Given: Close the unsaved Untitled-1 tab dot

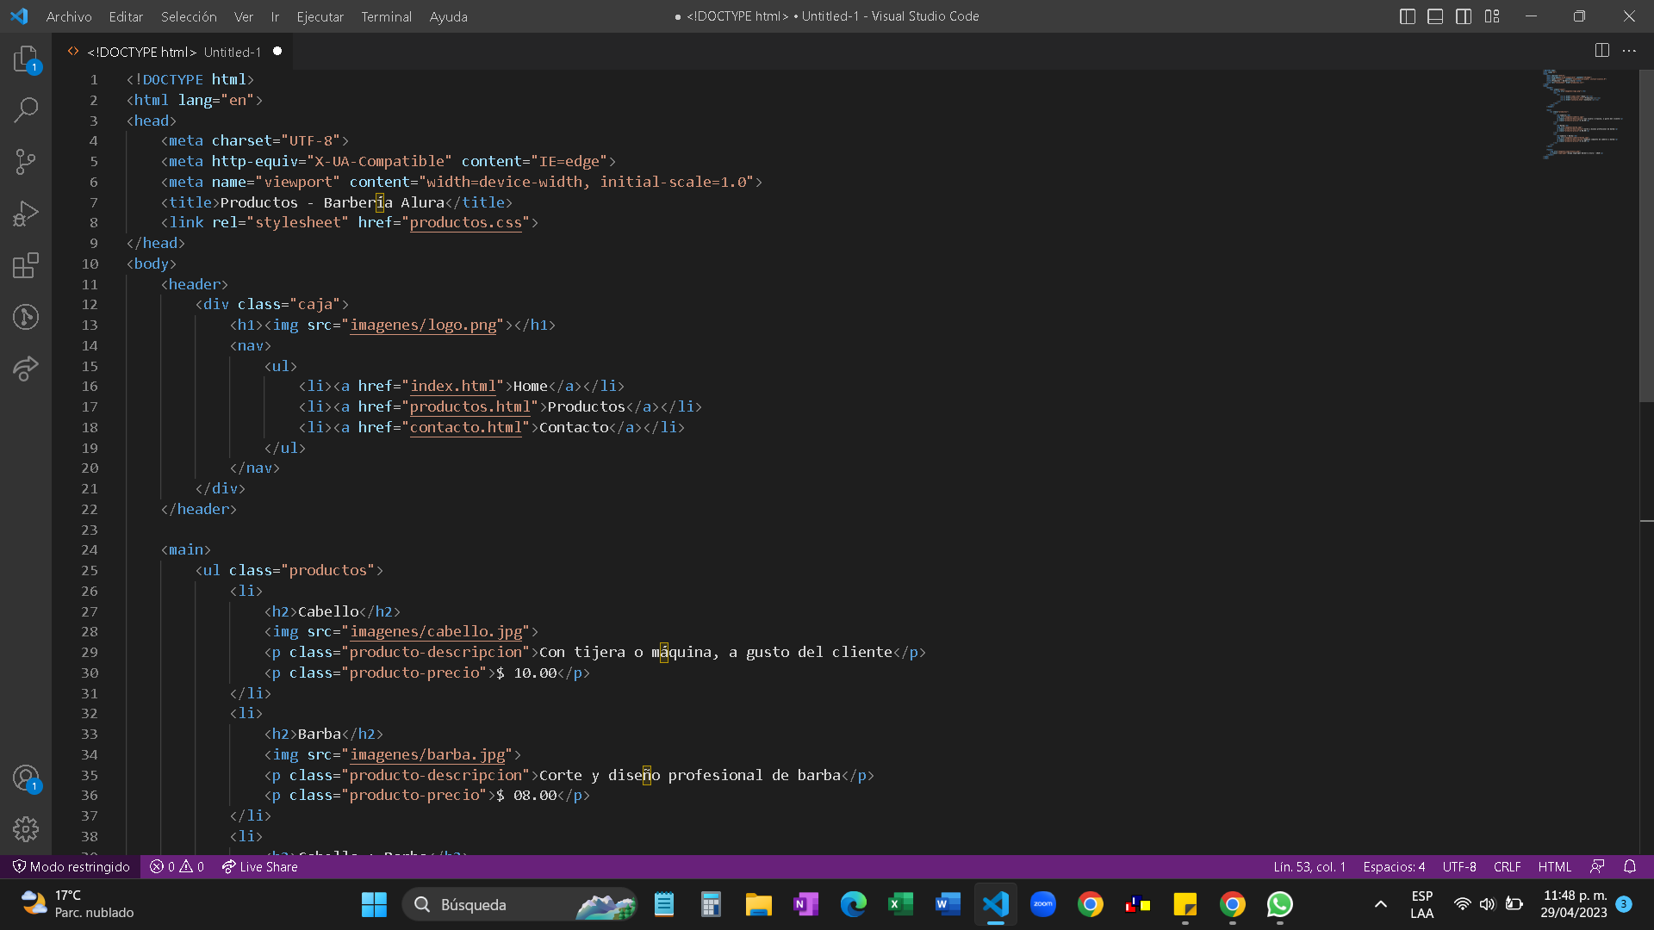Looking at the screenshot, I should (277, 52).
